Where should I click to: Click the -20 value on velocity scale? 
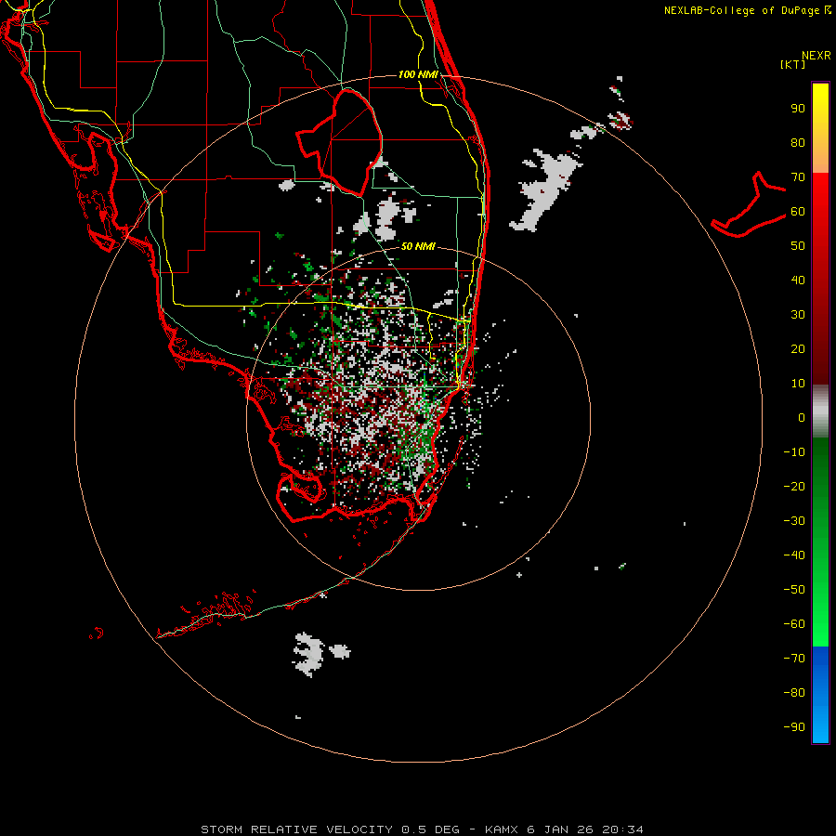point(794,486)
